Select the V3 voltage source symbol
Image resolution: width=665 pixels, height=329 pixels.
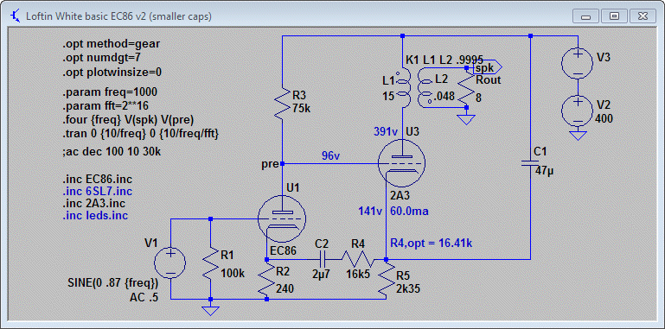(577, 63)
